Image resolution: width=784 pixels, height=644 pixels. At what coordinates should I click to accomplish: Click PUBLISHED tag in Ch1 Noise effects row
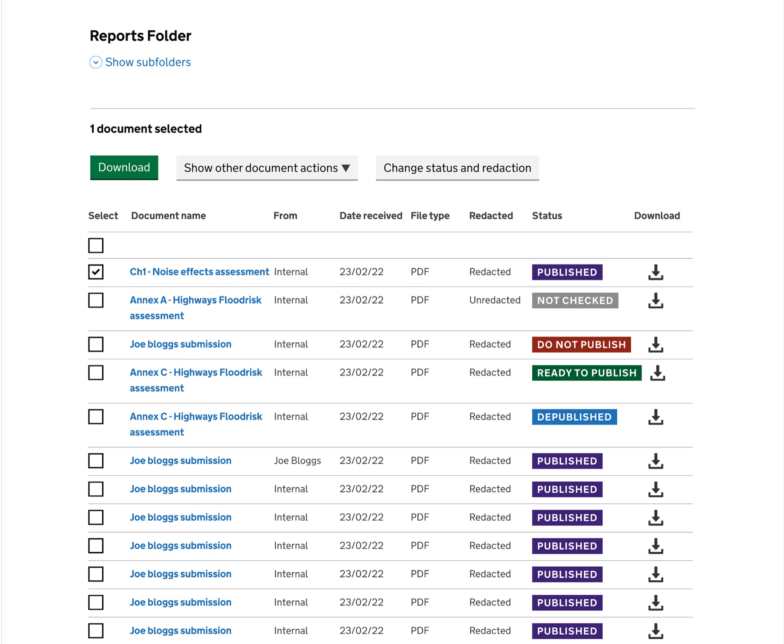pos(567,272)
